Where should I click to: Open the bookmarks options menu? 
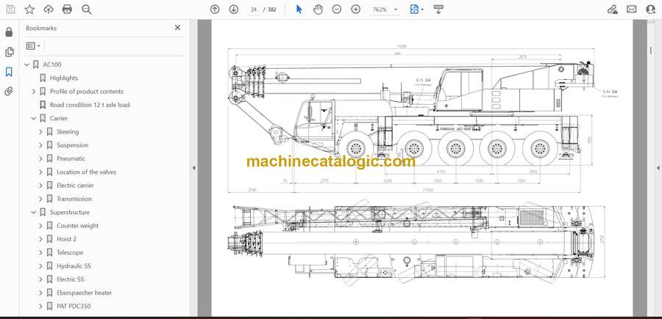(x=33, y=46)
